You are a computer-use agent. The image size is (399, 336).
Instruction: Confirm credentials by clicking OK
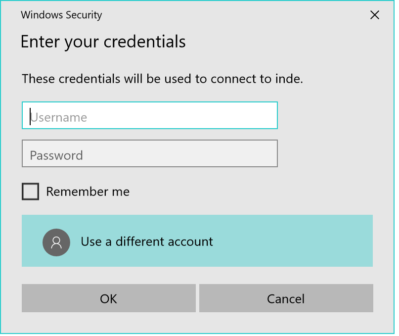coord(108,298)
